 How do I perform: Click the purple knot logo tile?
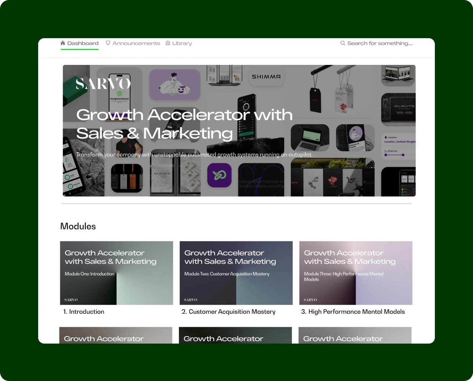tap(219, 175)
